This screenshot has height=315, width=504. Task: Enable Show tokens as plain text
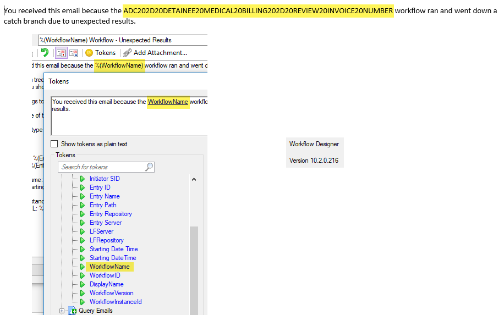(x=54, y=144)
